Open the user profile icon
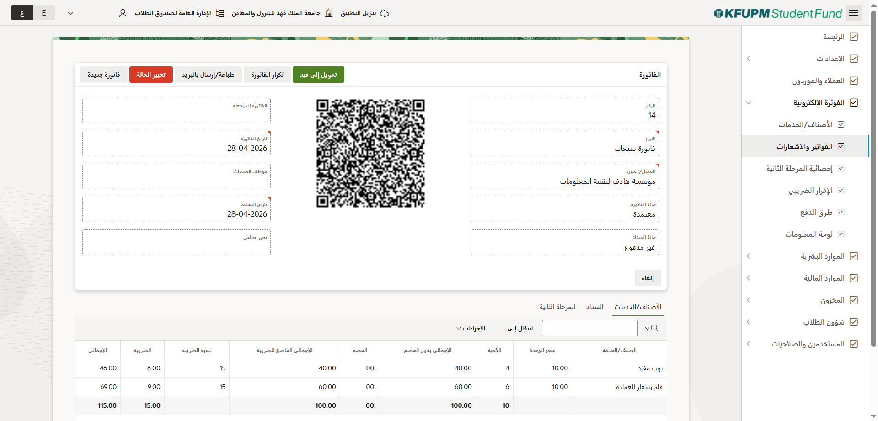878x421 pixels. tap(123, 13)
